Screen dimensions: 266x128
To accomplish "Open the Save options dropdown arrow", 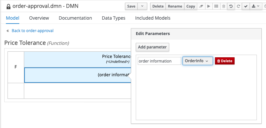I will click(142, 6).
